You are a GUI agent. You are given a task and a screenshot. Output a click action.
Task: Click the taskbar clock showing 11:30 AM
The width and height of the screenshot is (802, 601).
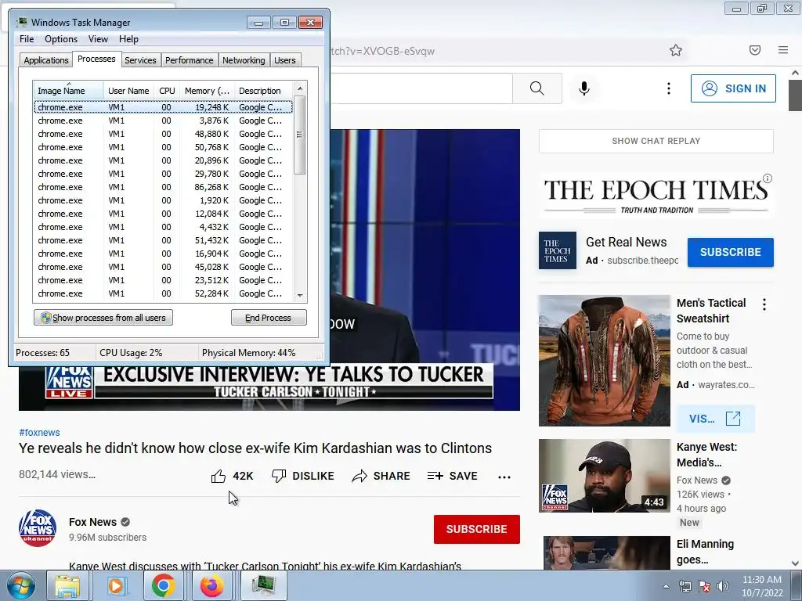click(x=762, y=585)
